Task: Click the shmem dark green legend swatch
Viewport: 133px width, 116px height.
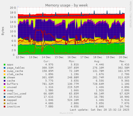Action: [x=5, y=78]
